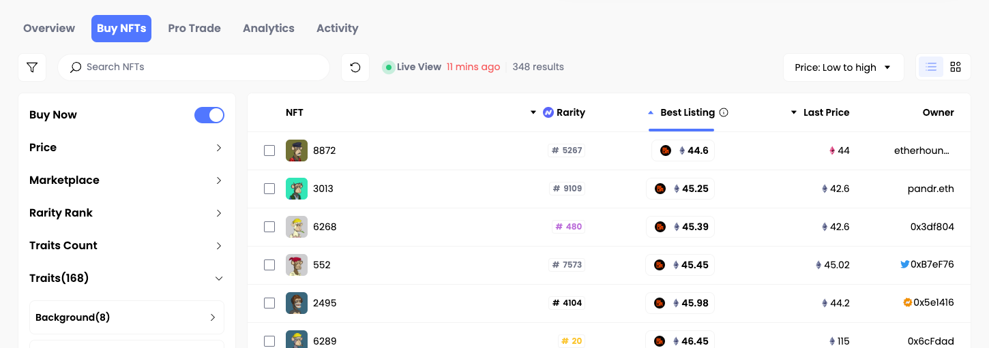Switch to list view layout
This screenshot has width=989, height=348.
(931, 67)
